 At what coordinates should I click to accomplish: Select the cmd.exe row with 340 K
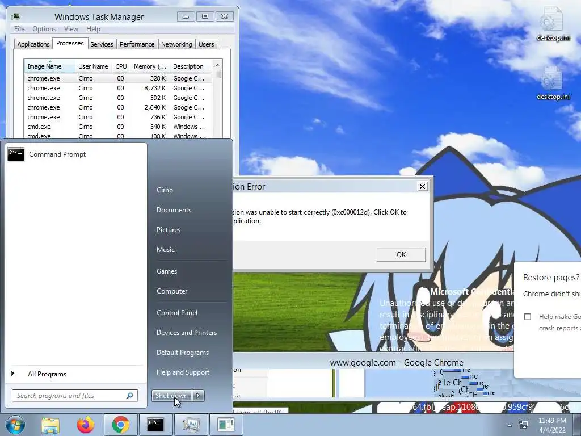tap(118, 127)
